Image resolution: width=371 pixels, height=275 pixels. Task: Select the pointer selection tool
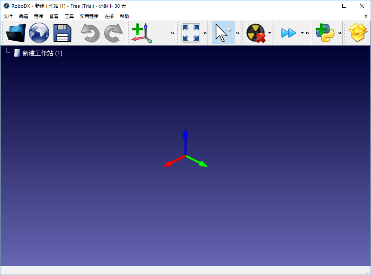(x=223, y=33)
